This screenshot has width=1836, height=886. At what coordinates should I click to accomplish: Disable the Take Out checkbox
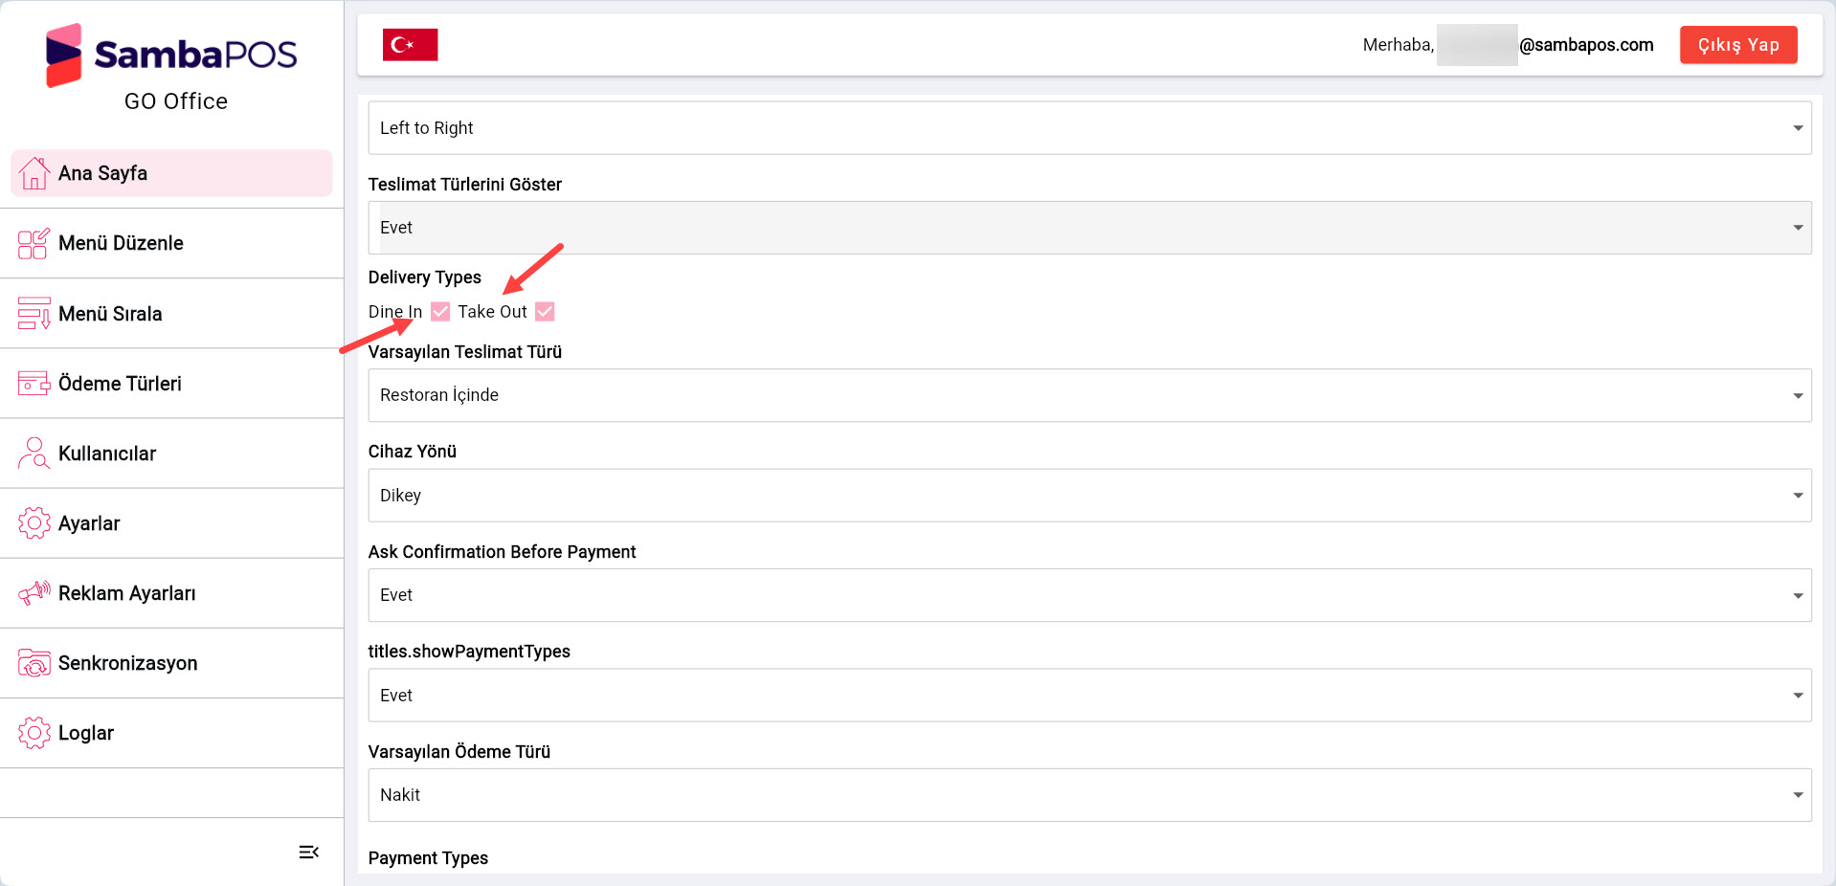(x=545, y=311)
